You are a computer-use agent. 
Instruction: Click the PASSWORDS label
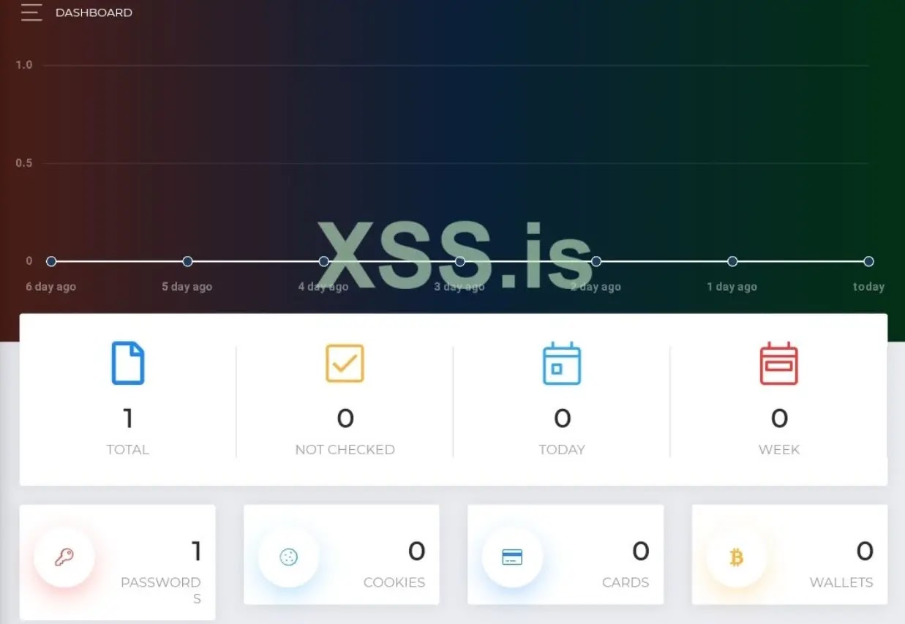point(161,590)
